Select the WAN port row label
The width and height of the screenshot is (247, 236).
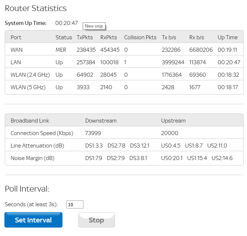(17, 50)
